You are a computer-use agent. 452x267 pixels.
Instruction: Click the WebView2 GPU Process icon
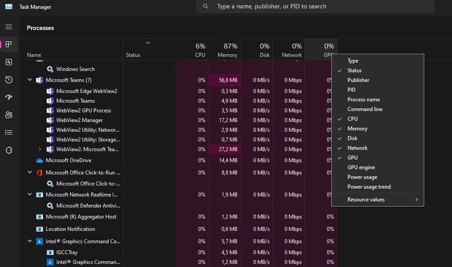(50, 111)
